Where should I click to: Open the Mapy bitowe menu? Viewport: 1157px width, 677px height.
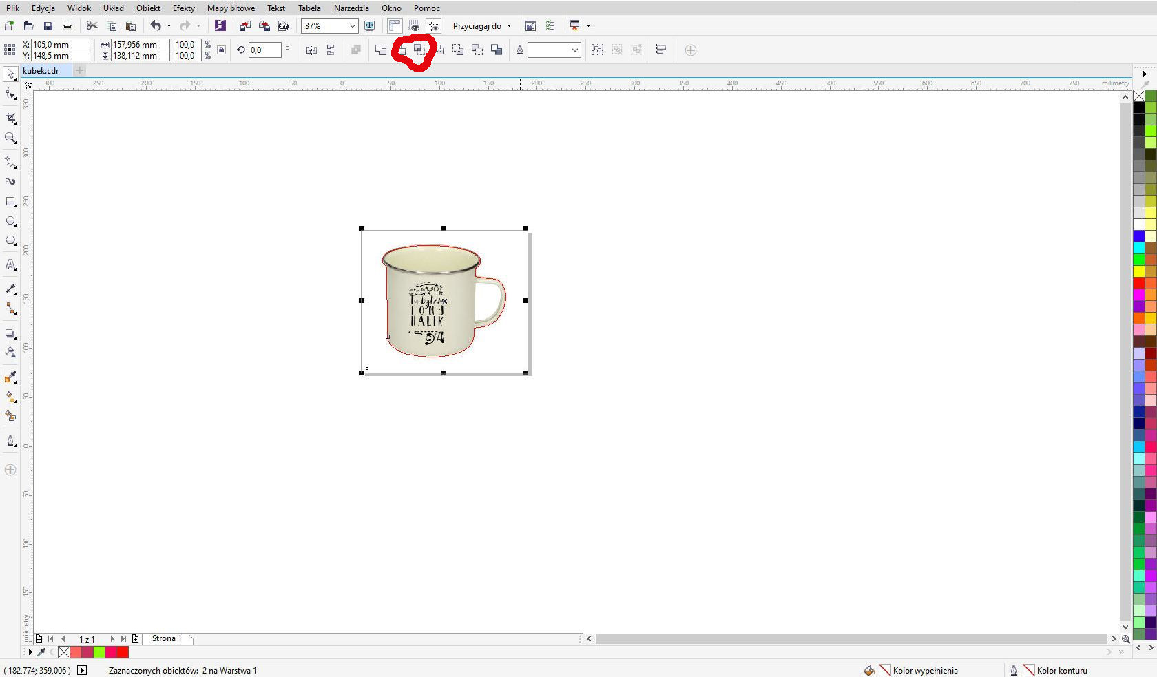tap(231, 8)
